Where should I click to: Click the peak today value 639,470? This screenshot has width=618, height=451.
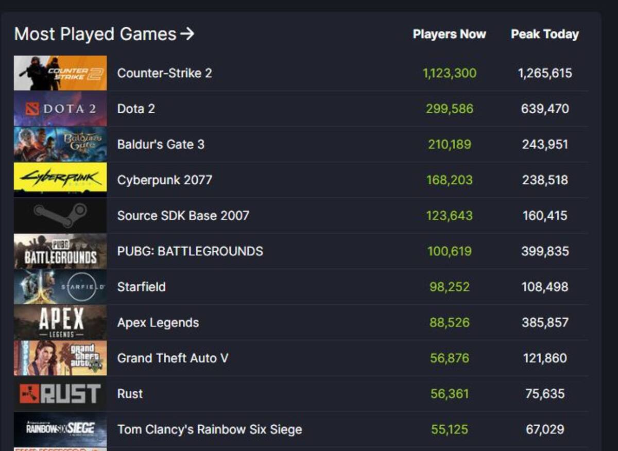click(x=545, y=109)
